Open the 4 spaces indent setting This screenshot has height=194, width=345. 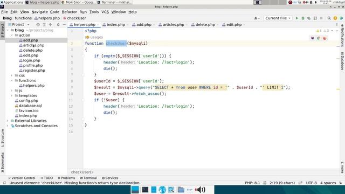point(328,183)
